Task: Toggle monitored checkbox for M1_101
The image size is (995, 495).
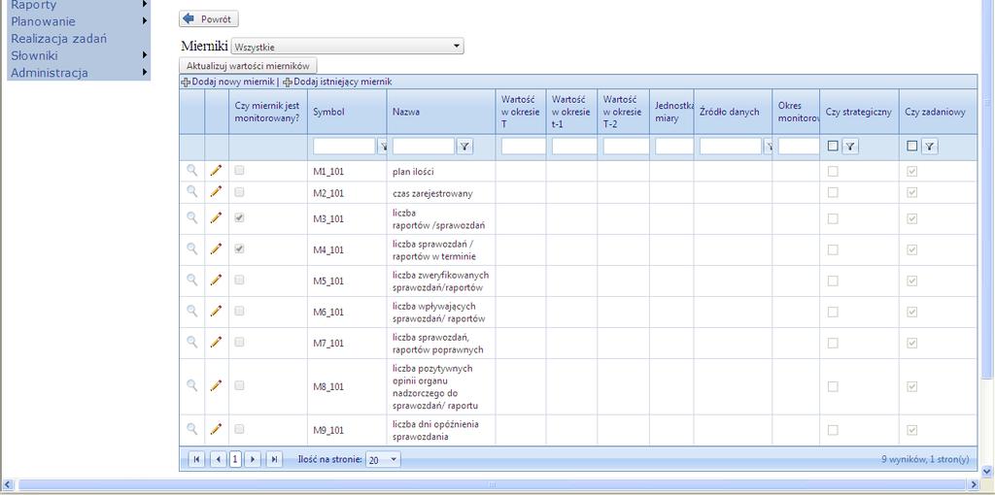Action: pyautogui.click(x=239, y=170)
